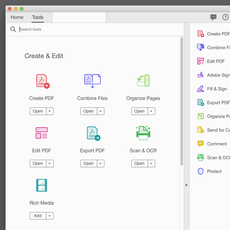
Task: Click Open button under Export PDF
Action: (88, 164)
